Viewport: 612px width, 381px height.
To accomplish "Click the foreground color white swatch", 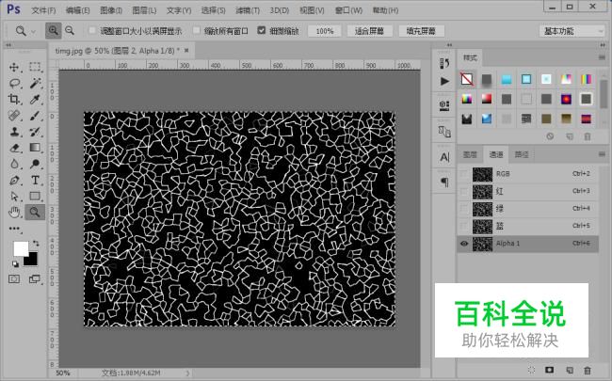I will coord(20,247).
